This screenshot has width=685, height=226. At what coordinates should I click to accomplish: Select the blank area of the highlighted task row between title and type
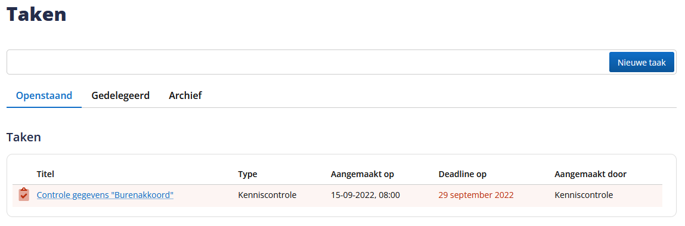[x=205, y=196]
